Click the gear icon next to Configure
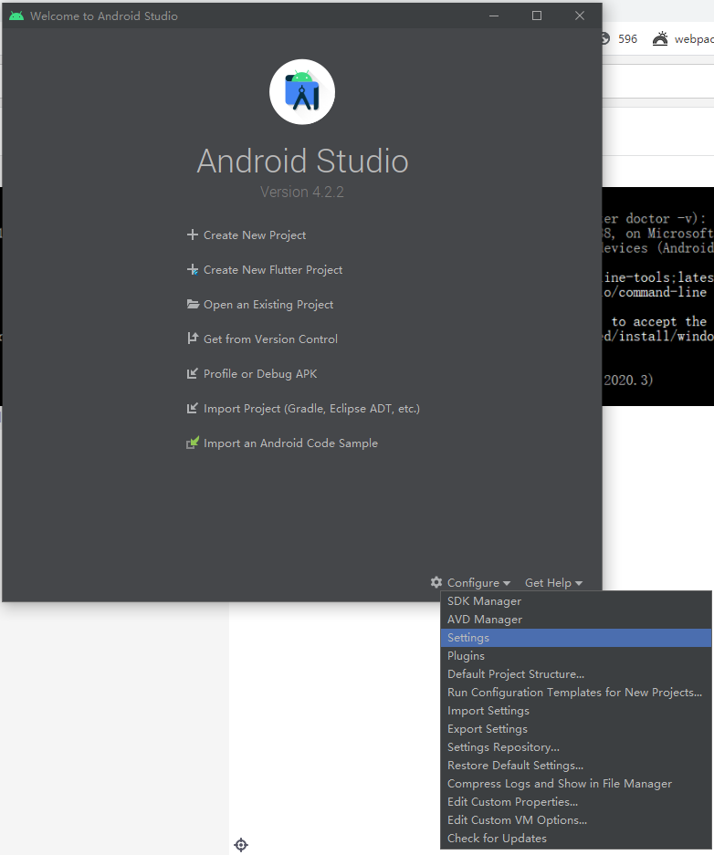Screen dimensions: 714x855 click(436, 582)
